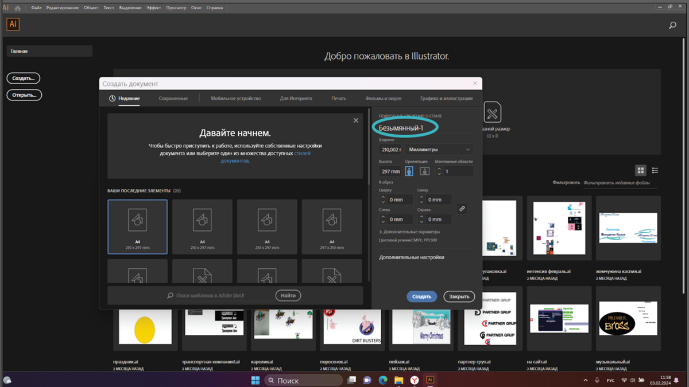Screen dimensions: 689x387
Task: Open the search magnifier in the top-right corner
Action: point(673,25)
